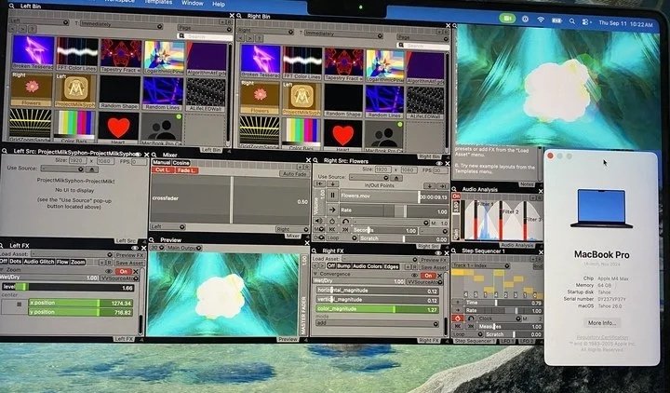
Task: Click magnifier icon in Right Bin title bar
Action: tap(239, 16)
